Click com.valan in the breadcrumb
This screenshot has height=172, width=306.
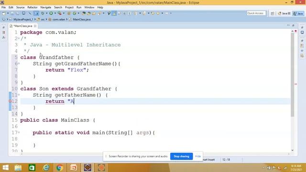tap(58, 20)
